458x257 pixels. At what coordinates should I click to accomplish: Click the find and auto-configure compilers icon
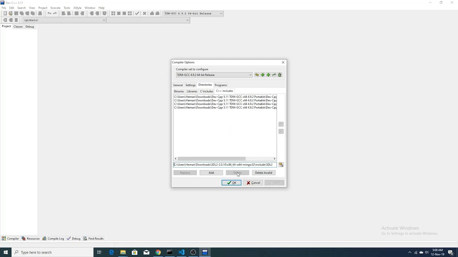257,75
